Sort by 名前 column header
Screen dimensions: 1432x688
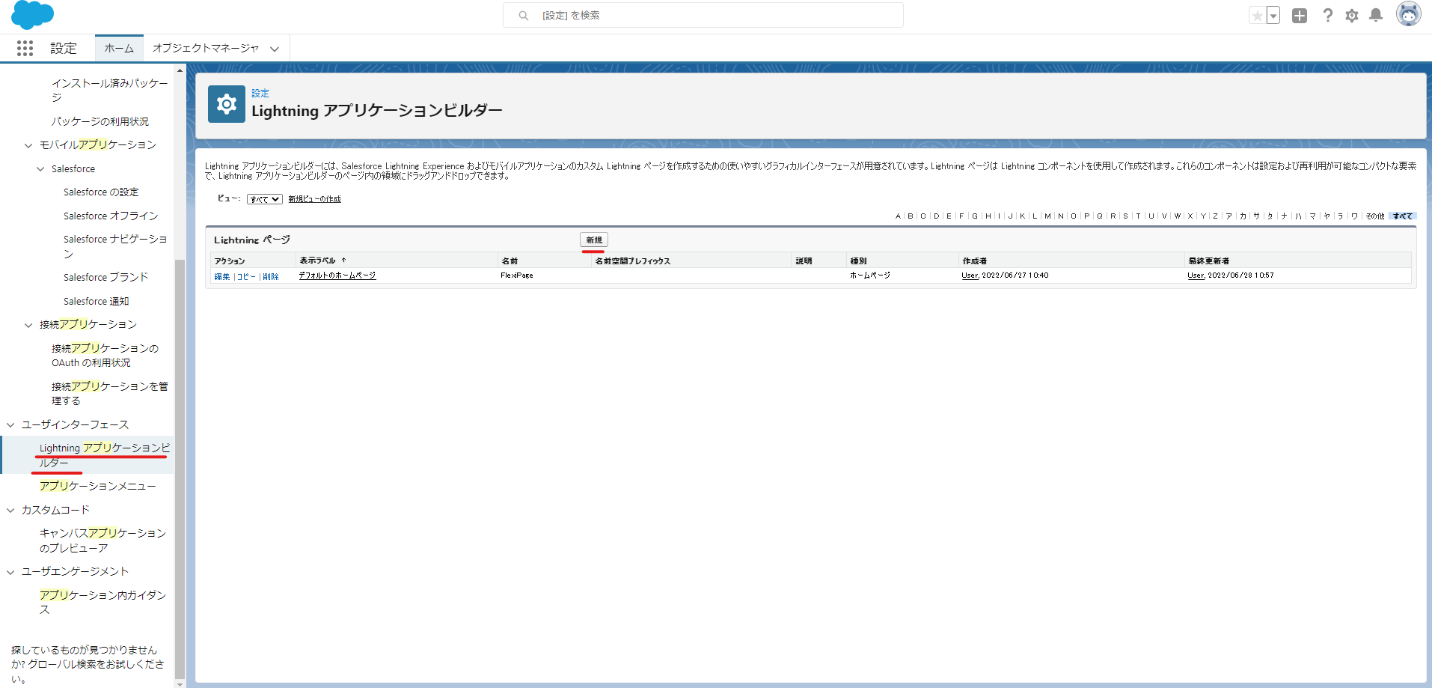pyautogui.click(x=510, y=261)
